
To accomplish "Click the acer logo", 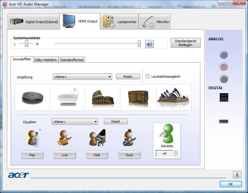I will [x=19, y=175].
